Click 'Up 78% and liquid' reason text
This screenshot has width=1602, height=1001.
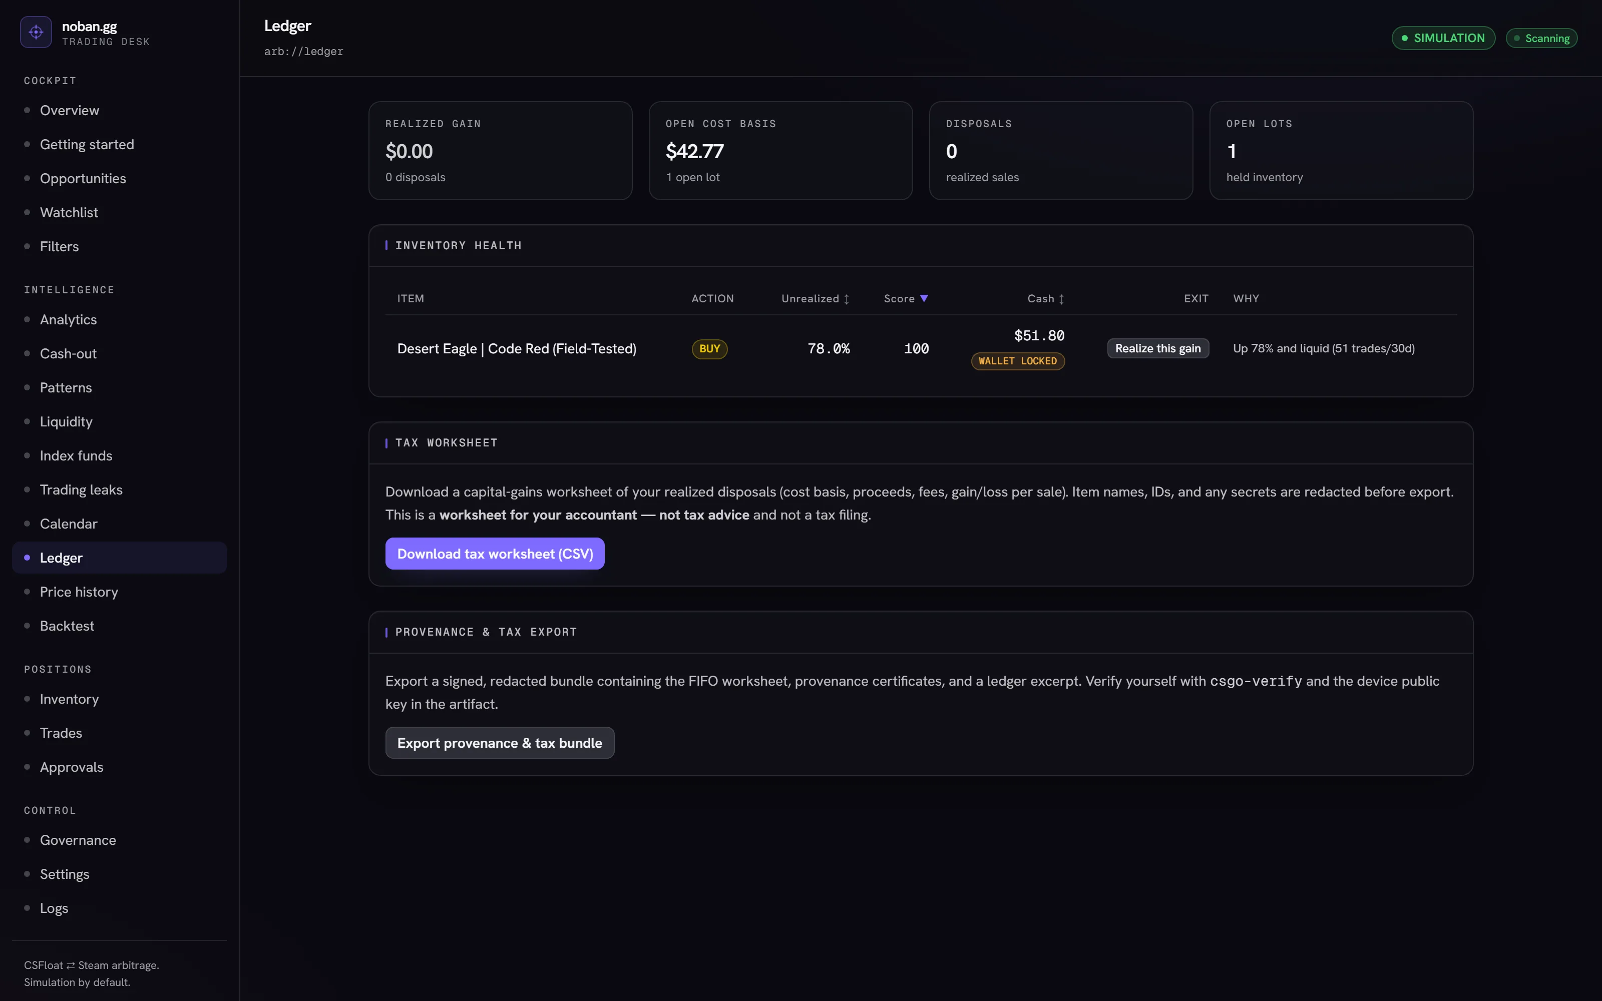pyautogui.click(x=1323, y=348)
